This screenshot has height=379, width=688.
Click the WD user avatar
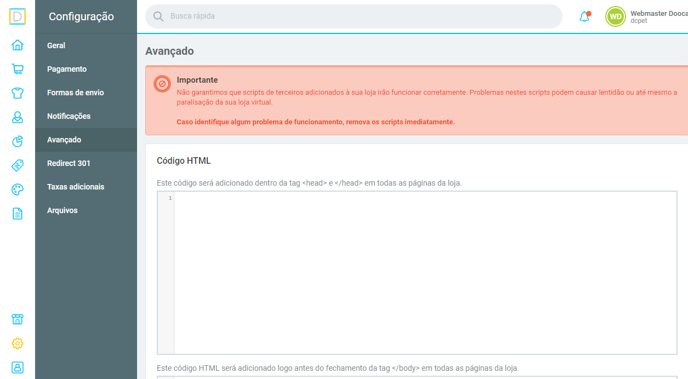coord(616,16)
